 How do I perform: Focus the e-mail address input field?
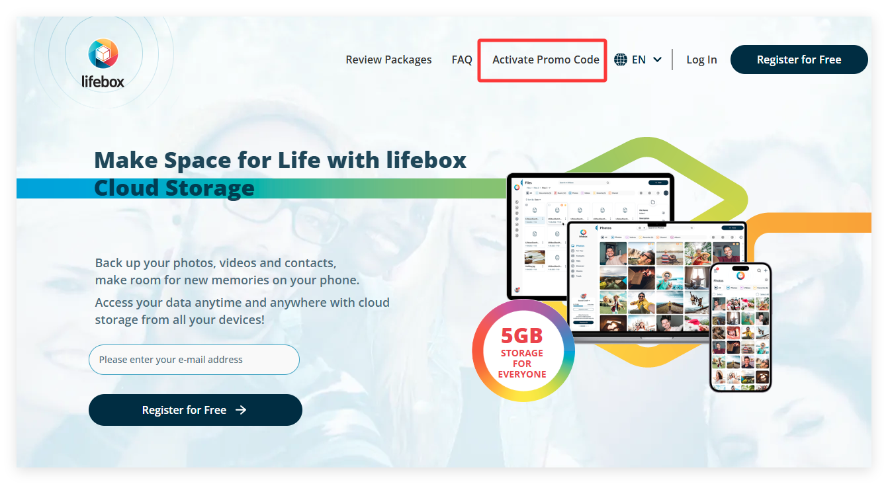(194, 360)
